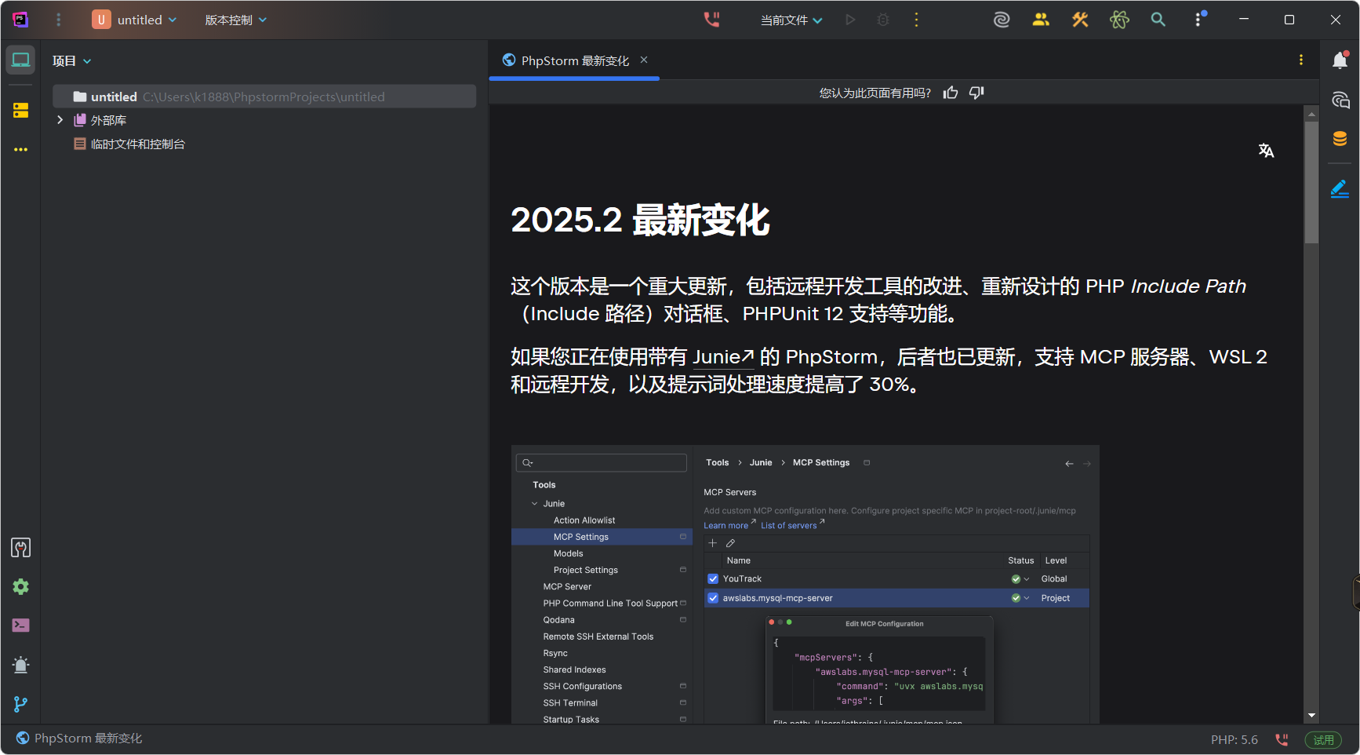This screenshot has width=1360, height=755.
Task: Open the hamburger dots menu beside logo
Action: click(x=58, y=20)
